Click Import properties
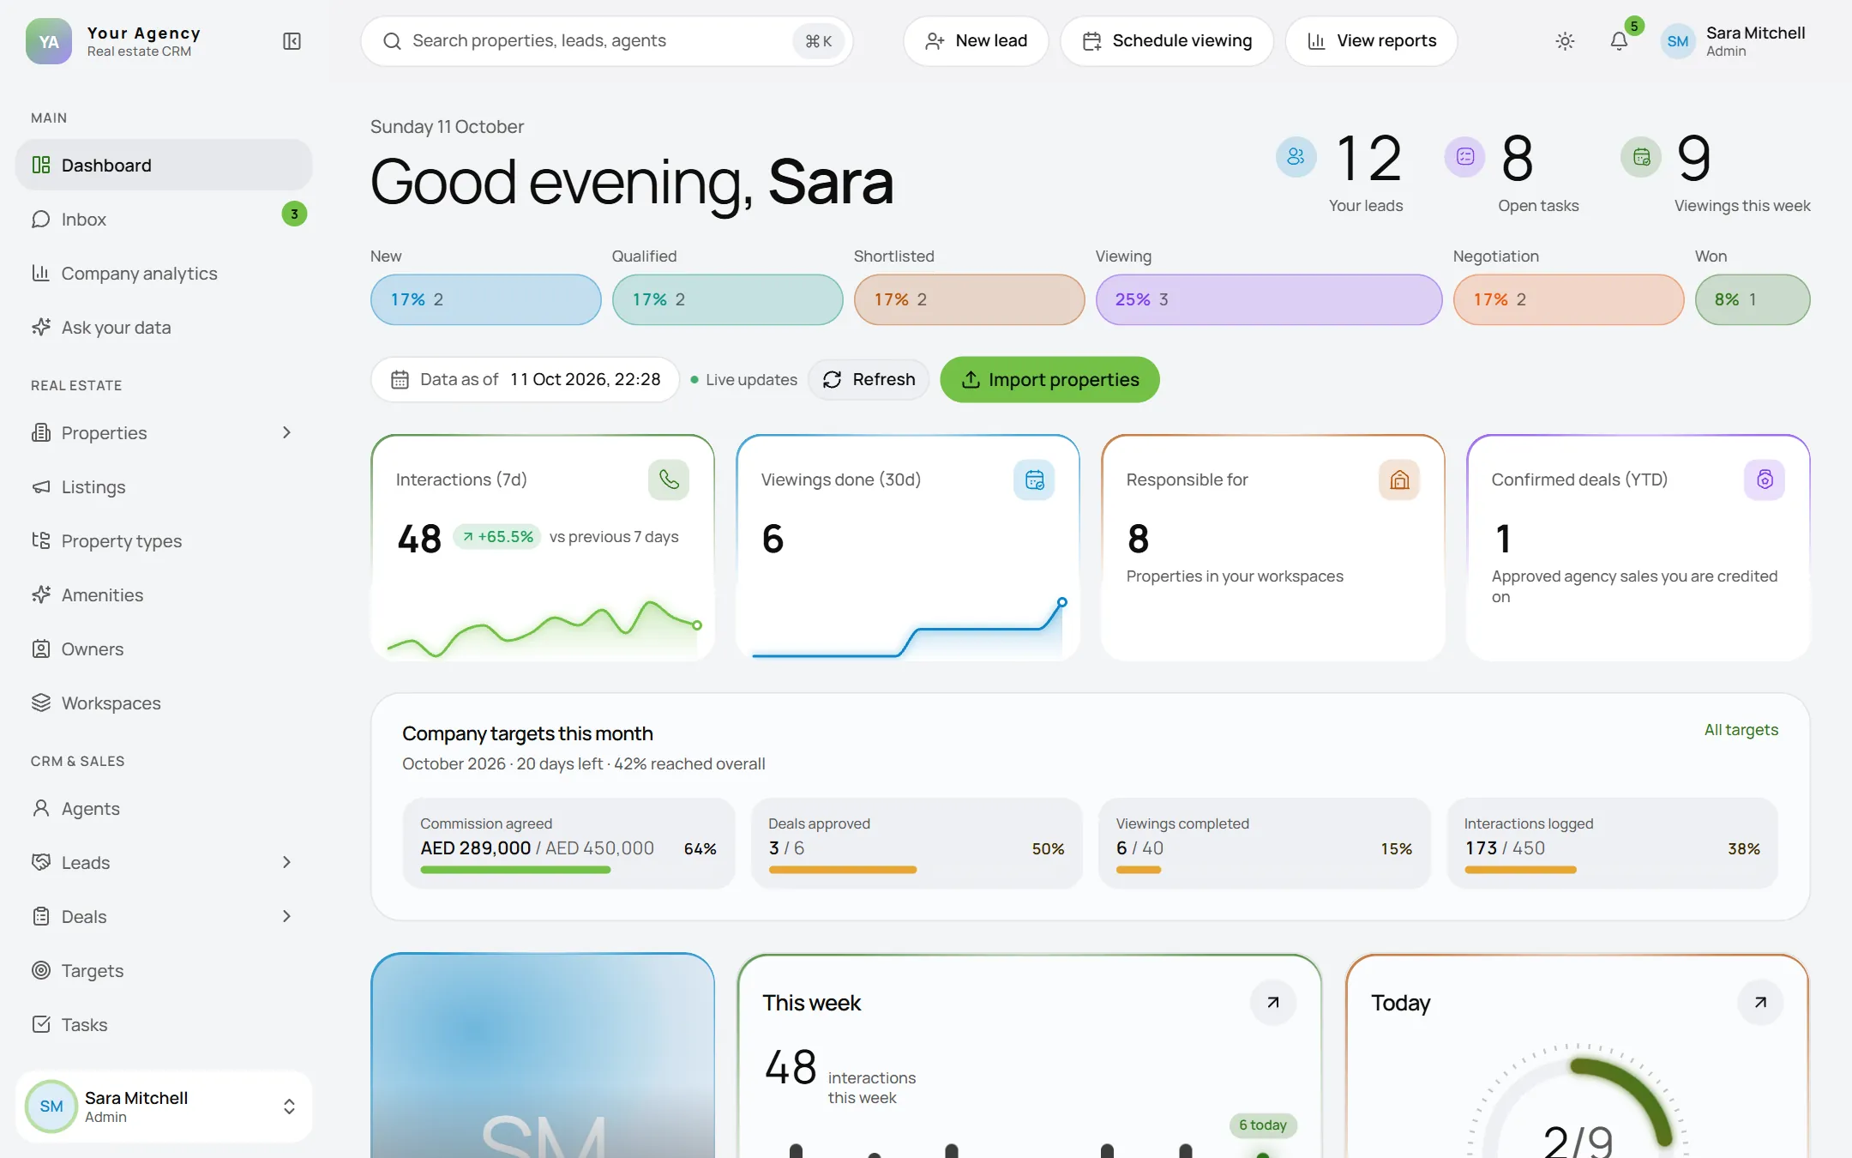Viewport: 1852px width, 1158px height. click(x=1050, y=379)
